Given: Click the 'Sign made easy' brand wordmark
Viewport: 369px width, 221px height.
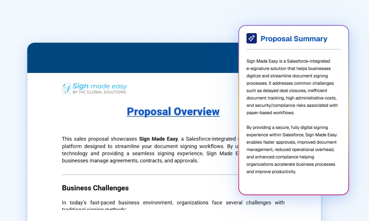Looking at the screenshot, I should (100, 86).
